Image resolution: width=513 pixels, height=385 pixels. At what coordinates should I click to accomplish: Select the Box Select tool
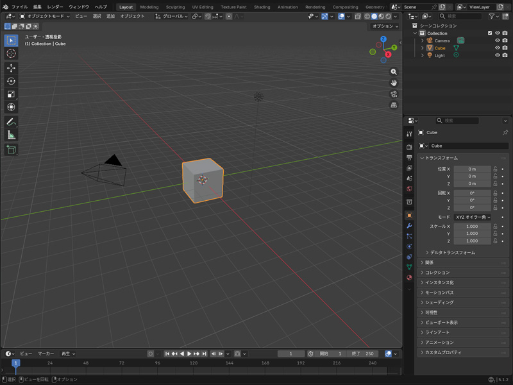pyautogui.click(x=11, y=40)
